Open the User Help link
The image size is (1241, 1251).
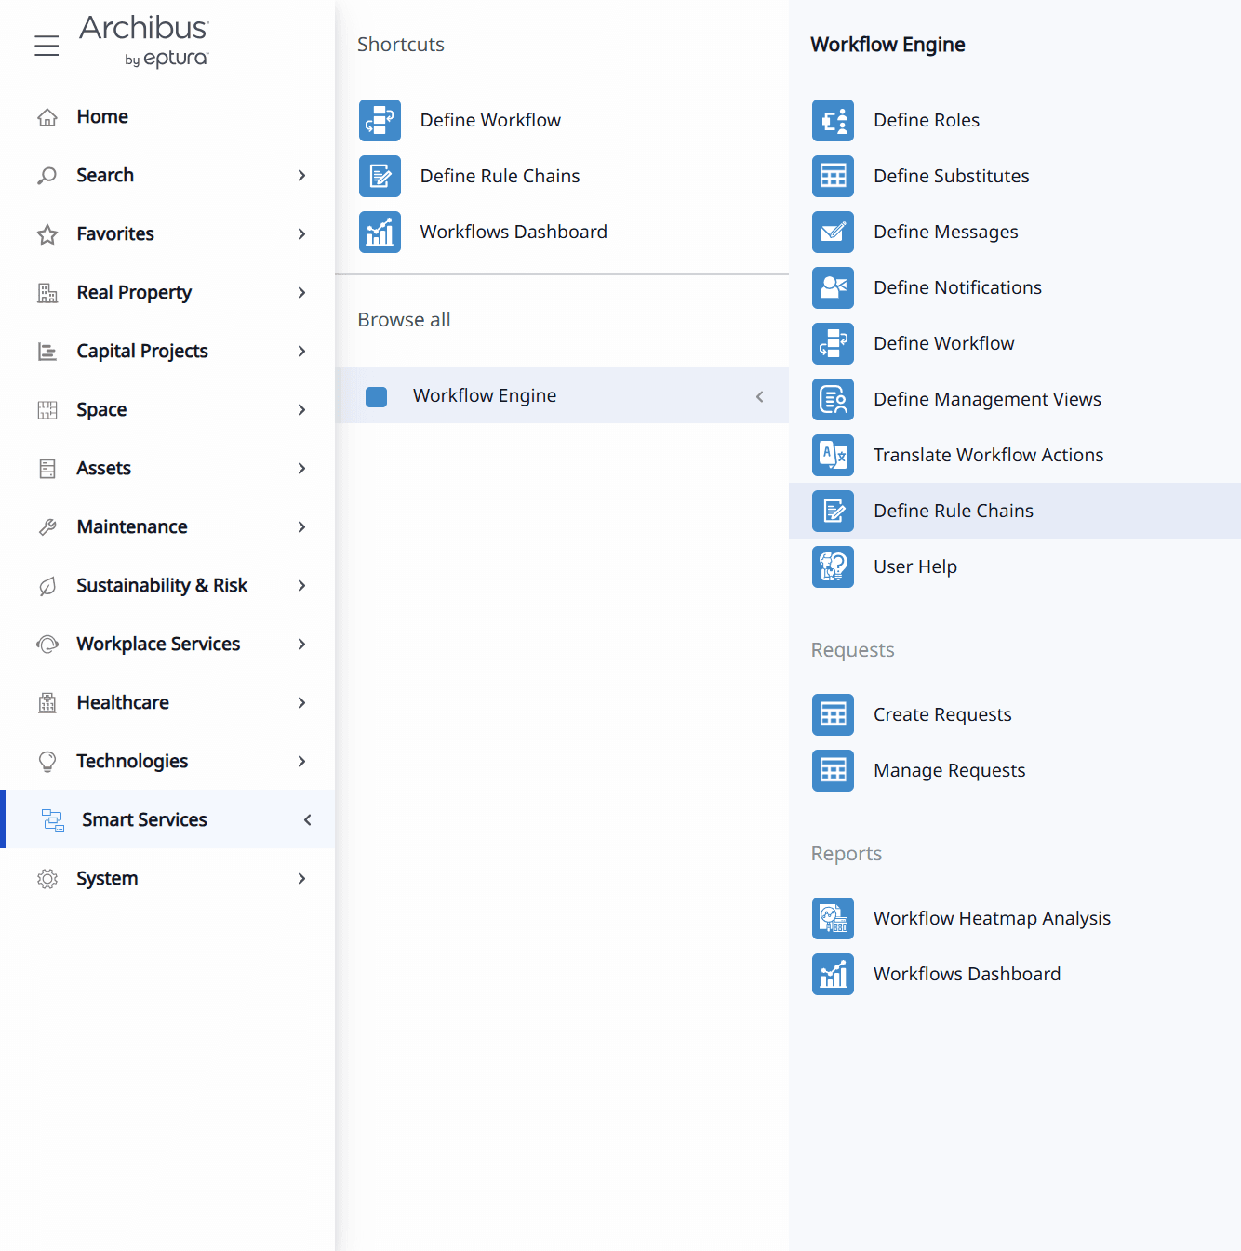915,566
